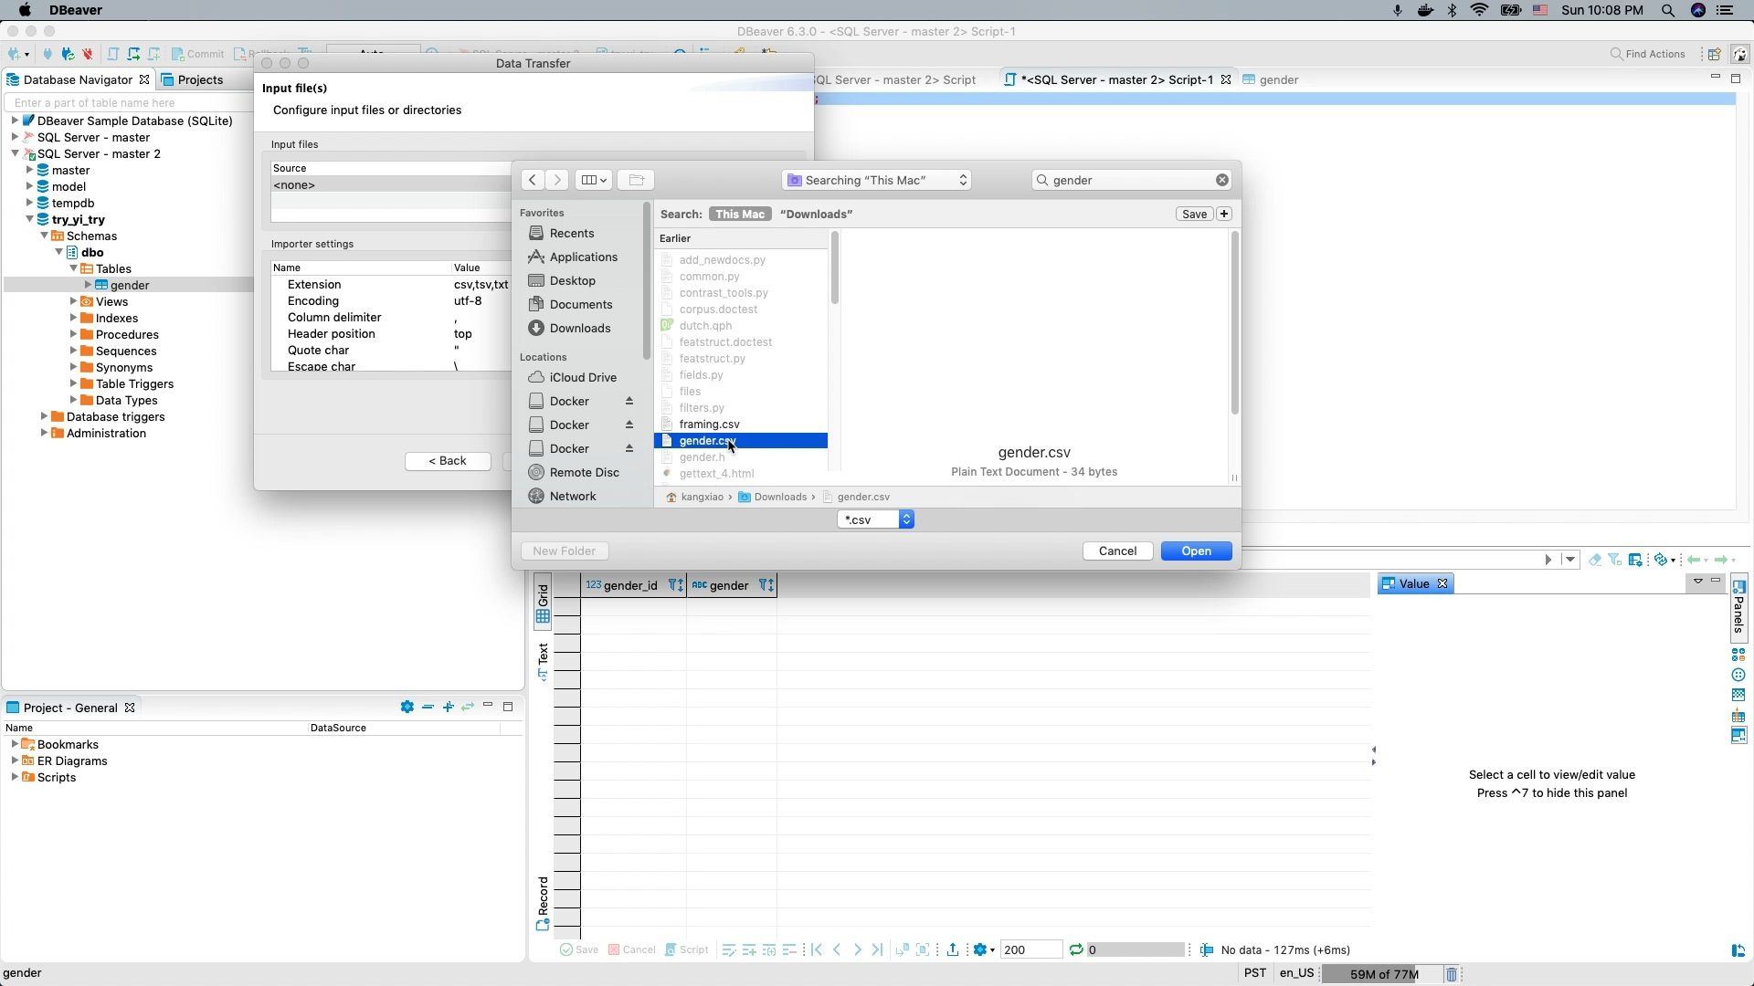Disconnect from the database
The height and width of the screenshot is (986, 1754).
point(88,54)
